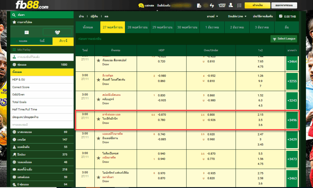Click the trophy icon on Select League

click(274, 39)
